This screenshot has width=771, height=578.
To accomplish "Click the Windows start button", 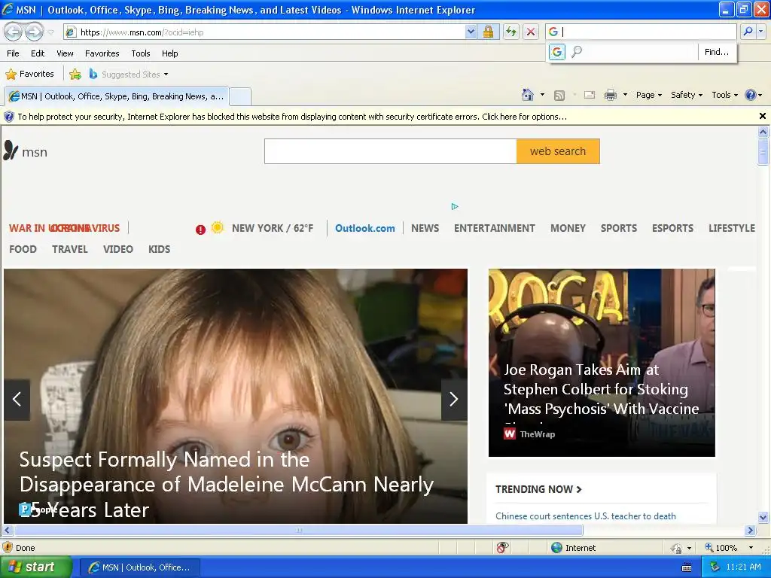I will coord(35,567).
